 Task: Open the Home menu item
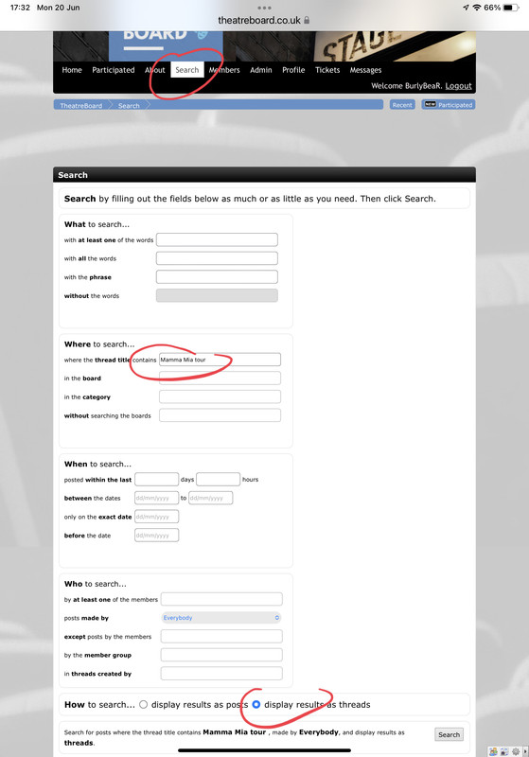click(x=72, y=70)
